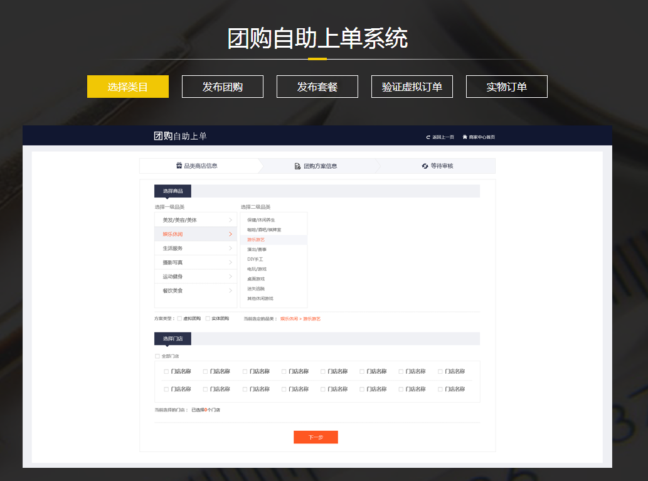Select the 实物订单 tab
The height and width of the screenshot is (481, 648).
pos(506,87)
